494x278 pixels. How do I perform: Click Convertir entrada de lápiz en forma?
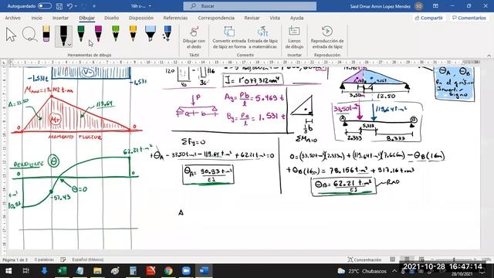229,37
